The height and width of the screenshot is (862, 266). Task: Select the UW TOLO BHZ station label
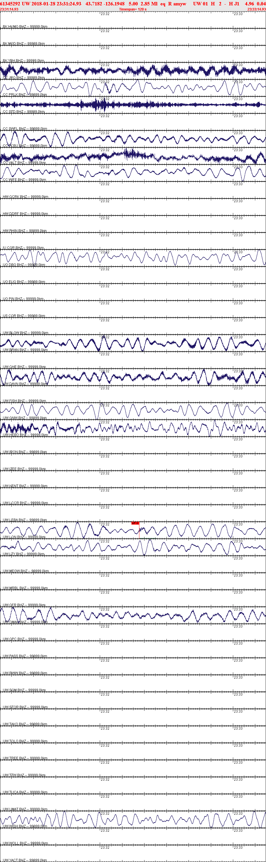(25, 741)
